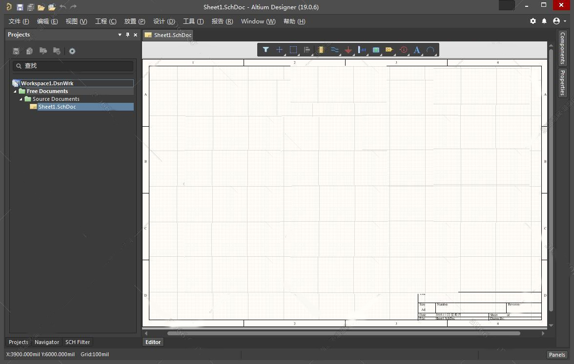
Task: Select the Place Arc drawing tool
Action: click(430, 50)
